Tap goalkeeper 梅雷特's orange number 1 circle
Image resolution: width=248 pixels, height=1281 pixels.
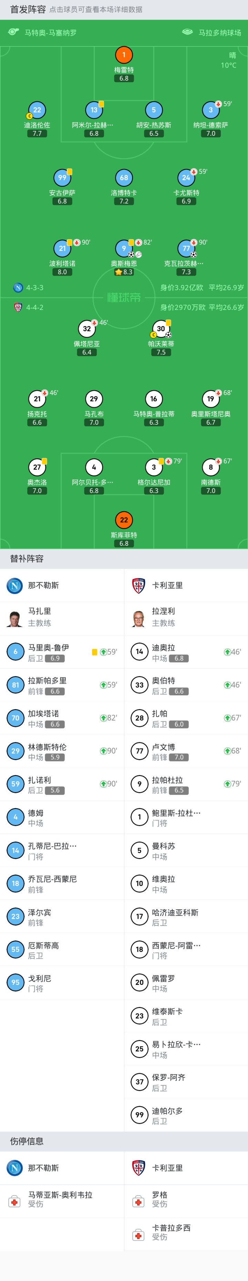pyautogui.click(x=124, y=55)
